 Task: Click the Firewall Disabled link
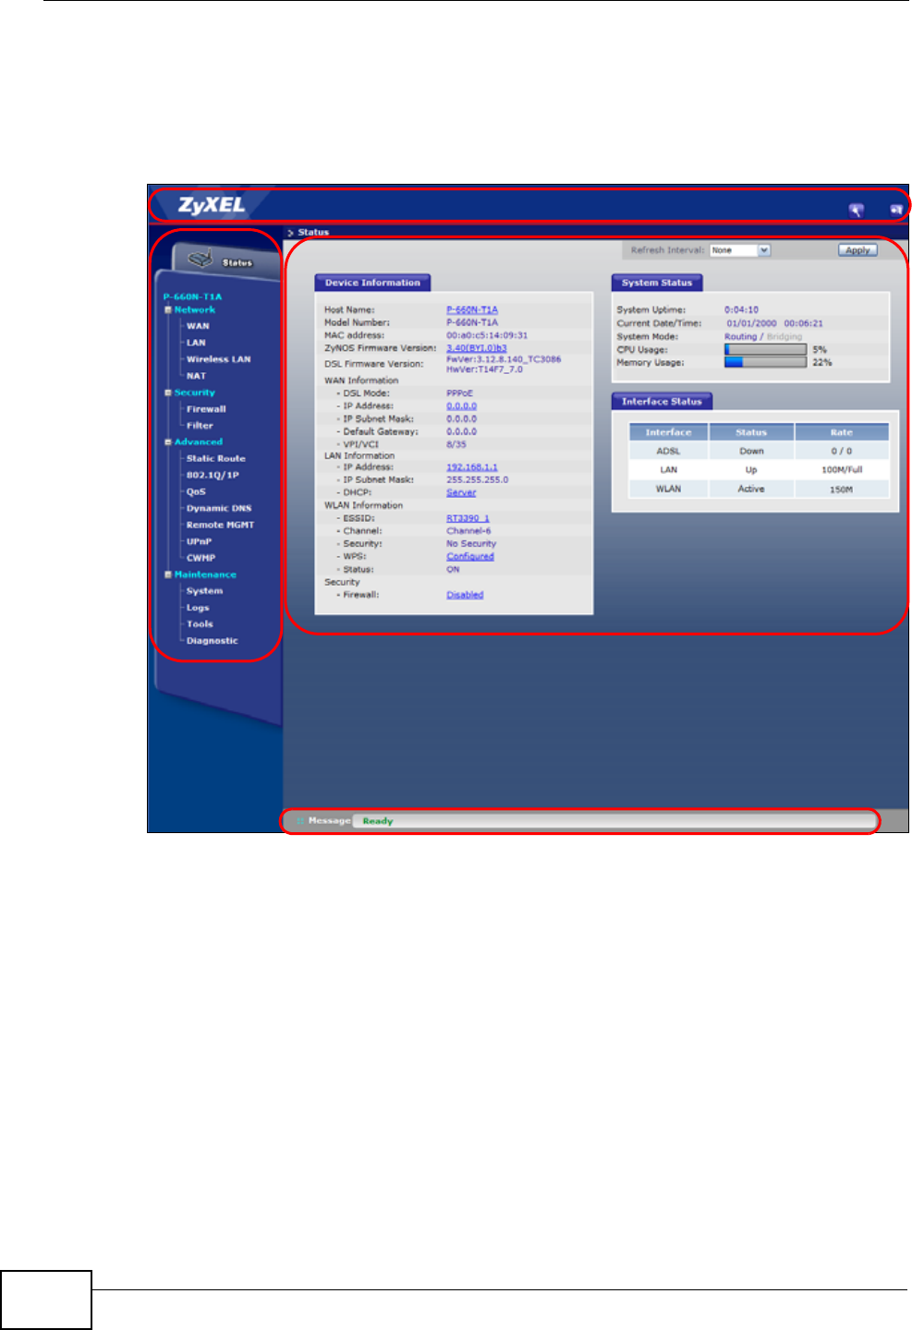[x=465, y=595]
